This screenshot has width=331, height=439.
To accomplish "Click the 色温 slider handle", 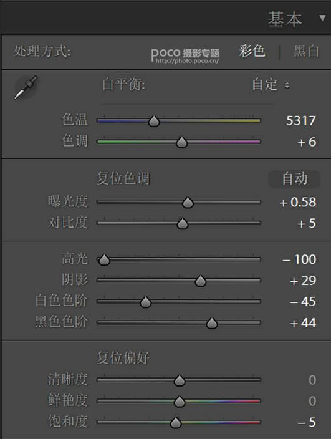I will (x=154, y=121).
